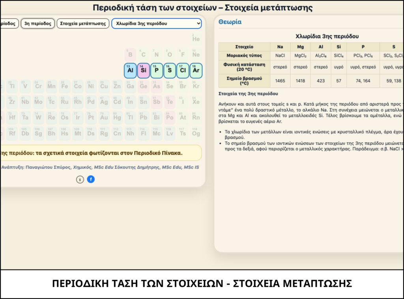
Task: Select the highlighted Al element tile
Action: click(130, 71)
